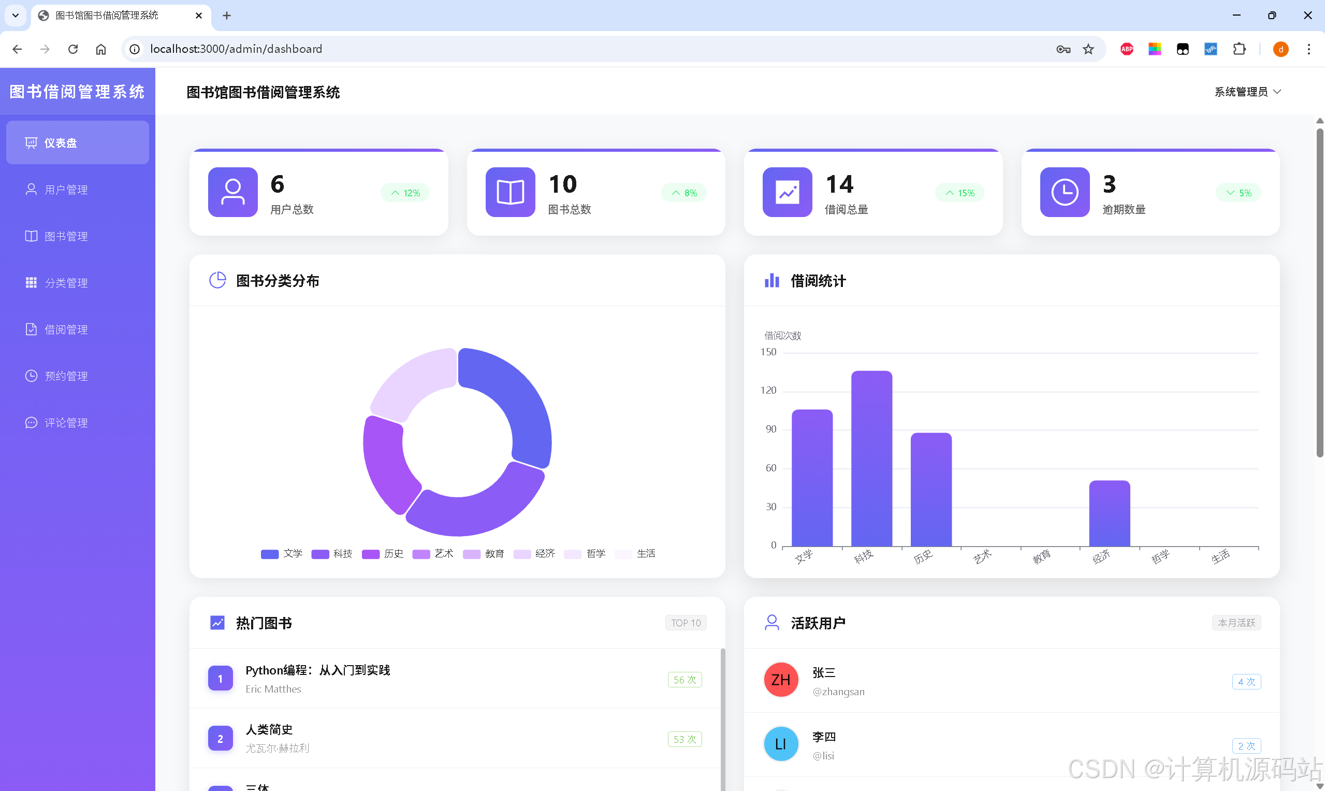Click the pie chart icon beside 图书分类分布

[x=217, y=280]
